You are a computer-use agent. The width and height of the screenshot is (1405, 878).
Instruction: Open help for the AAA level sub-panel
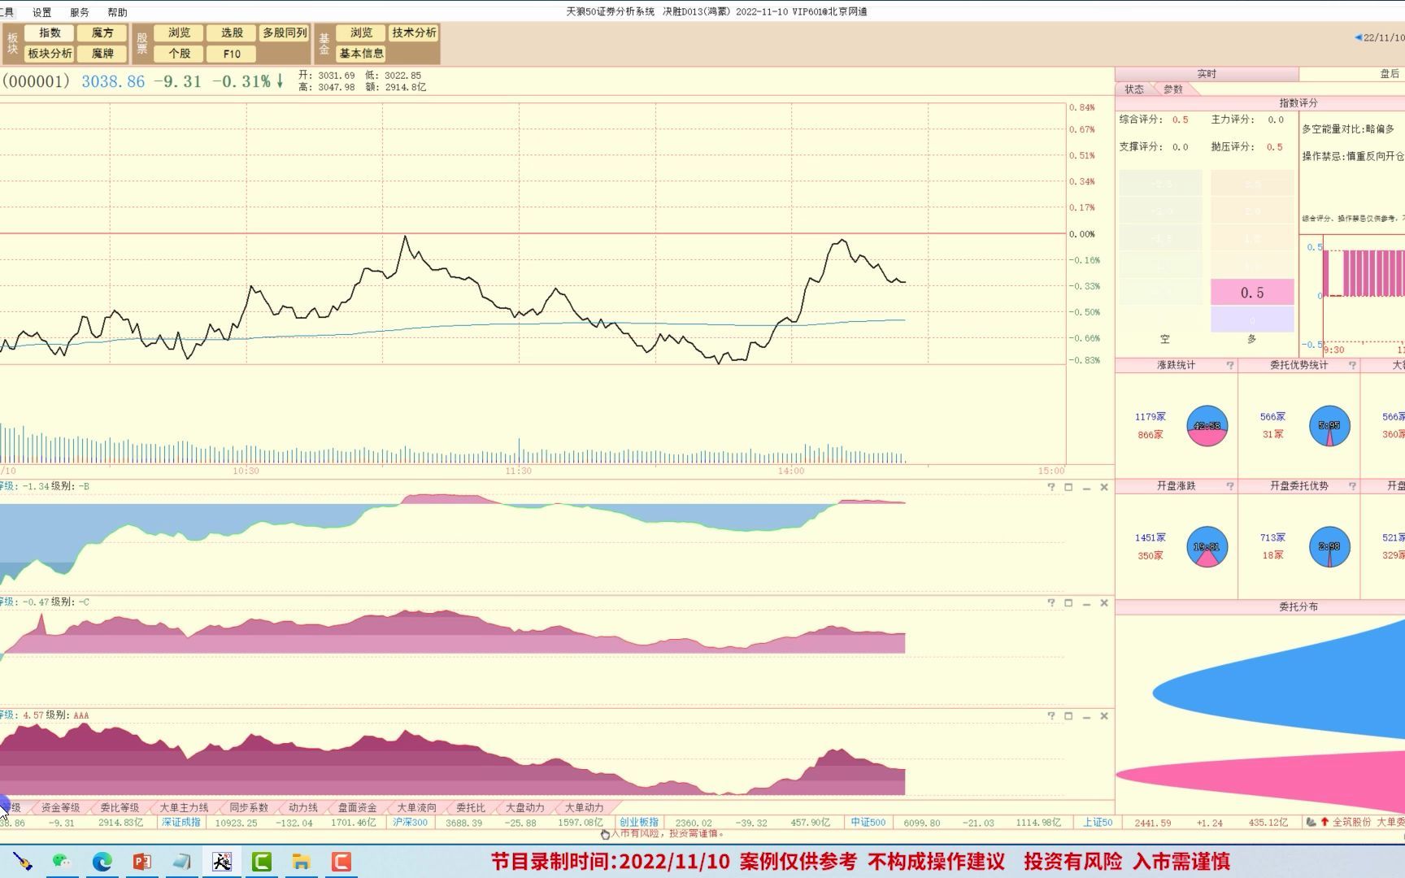coord(1051,715)
